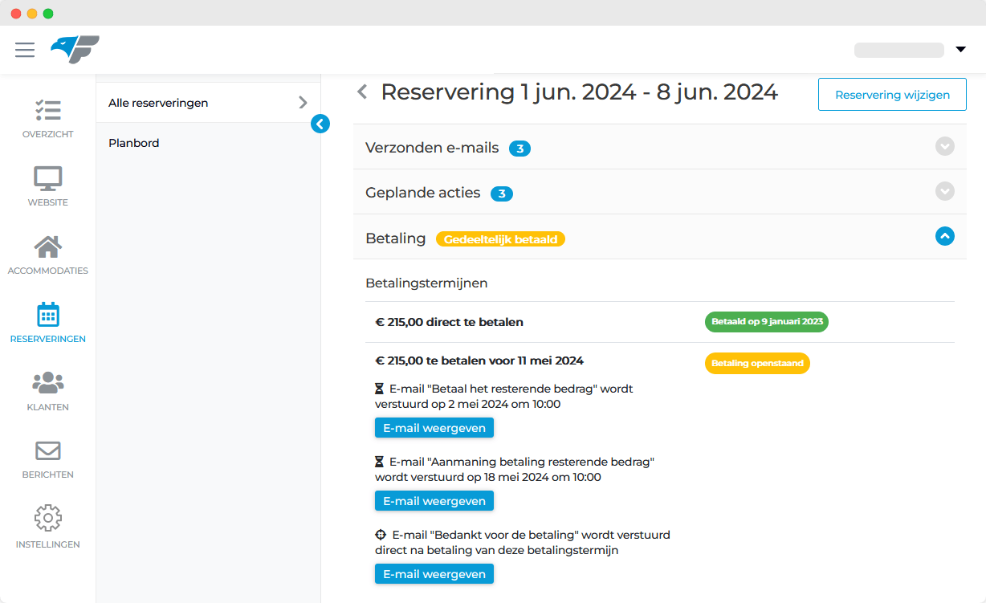
Task: Click Betalingstermijnen label
Action: (426, 283)
